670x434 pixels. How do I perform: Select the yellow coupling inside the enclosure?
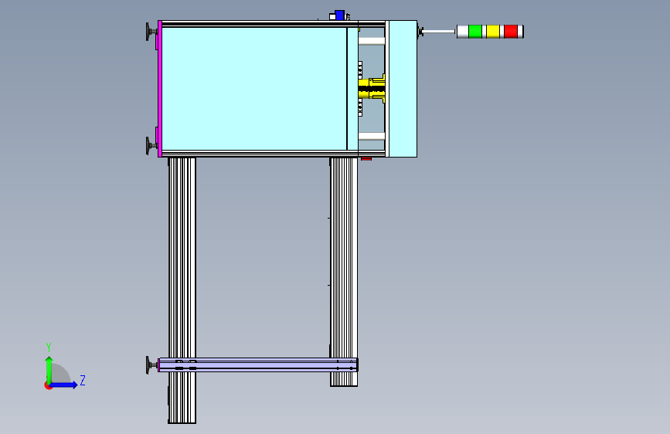coord(371,89)
